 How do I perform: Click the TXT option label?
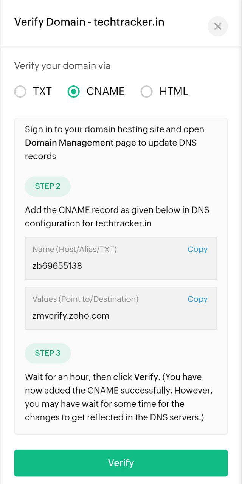click(42, 92)
